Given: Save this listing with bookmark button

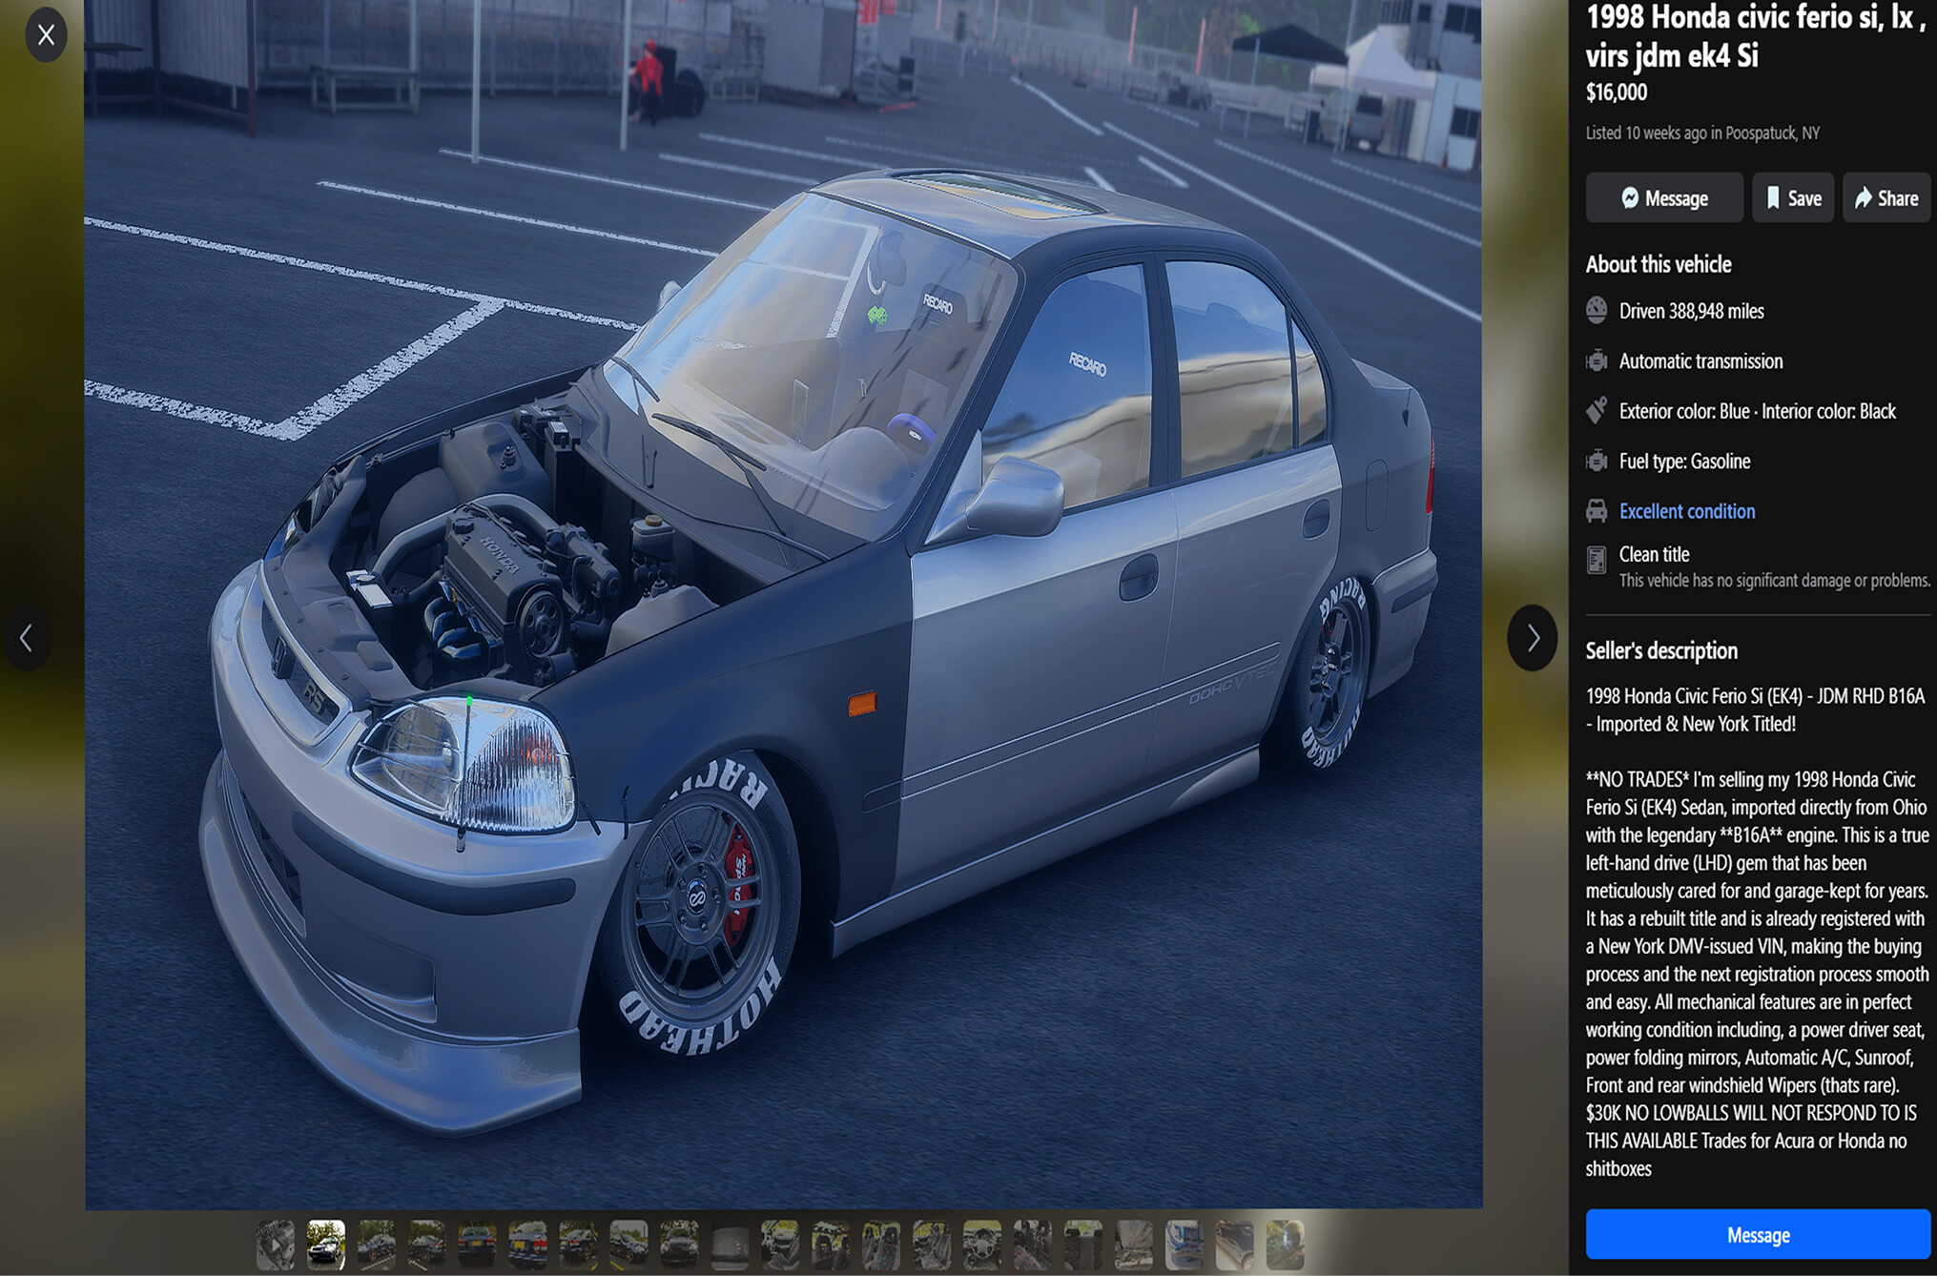Looking at the screenshot, I should [1792, 198].
